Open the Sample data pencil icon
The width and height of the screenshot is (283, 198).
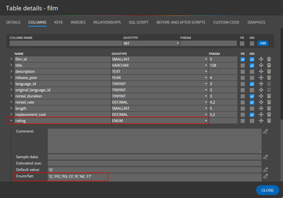(x=266, y=157)
